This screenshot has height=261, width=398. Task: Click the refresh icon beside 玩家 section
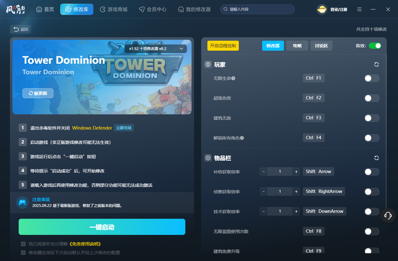click(377, 65)
